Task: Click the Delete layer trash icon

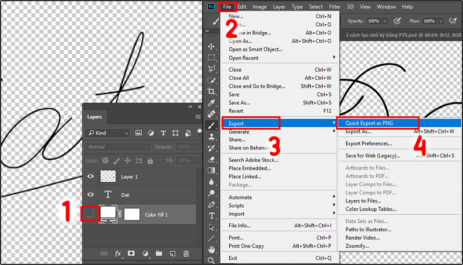Action: [186, 253]
